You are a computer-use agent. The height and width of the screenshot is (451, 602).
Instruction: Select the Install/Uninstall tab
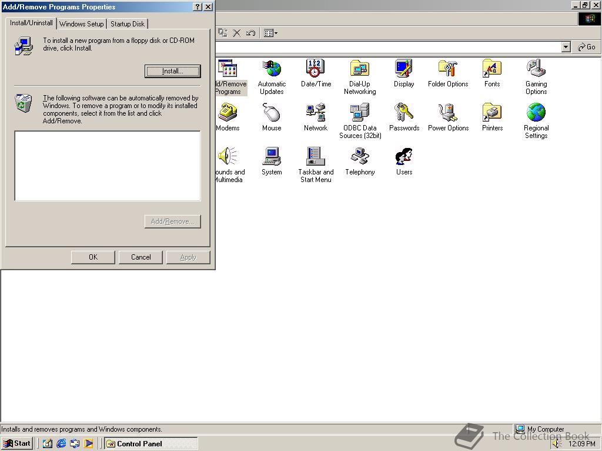[x=31, y=23]
